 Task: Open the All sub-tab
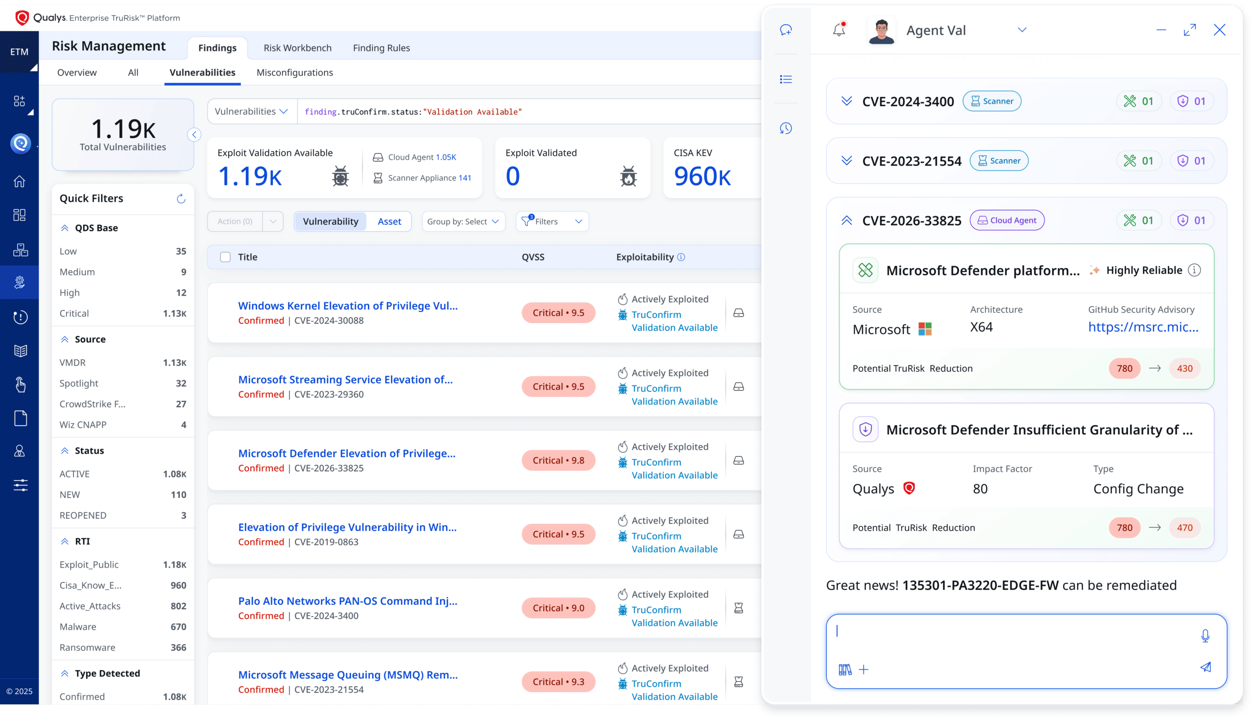point(133,72)
